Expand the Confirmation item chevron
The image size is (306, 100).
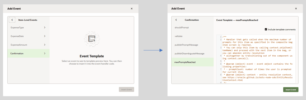(x=45, y=53)
